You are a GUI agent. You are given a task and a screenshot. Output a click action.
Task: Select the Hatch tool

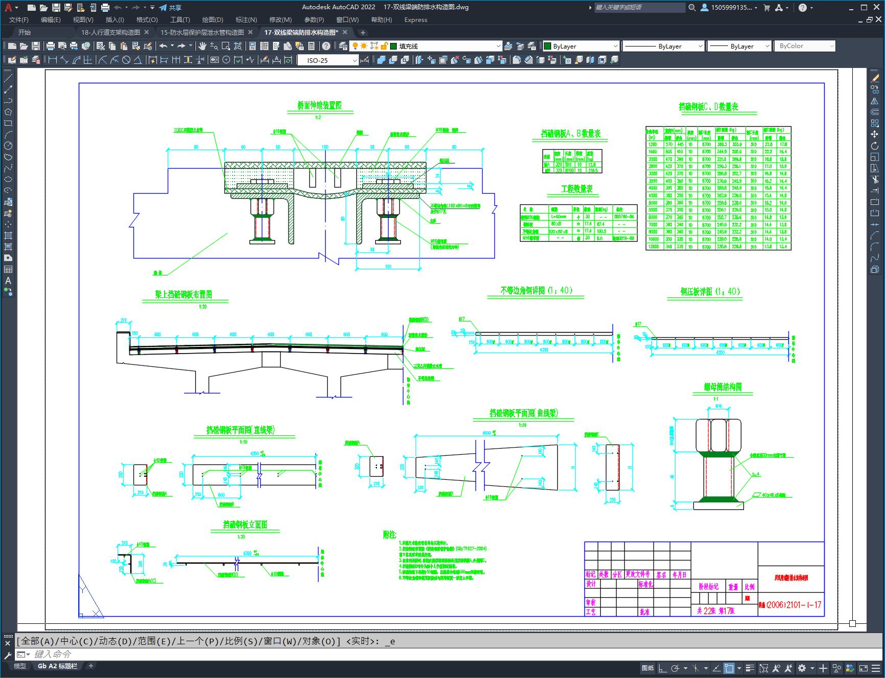[x=8, y=236]
